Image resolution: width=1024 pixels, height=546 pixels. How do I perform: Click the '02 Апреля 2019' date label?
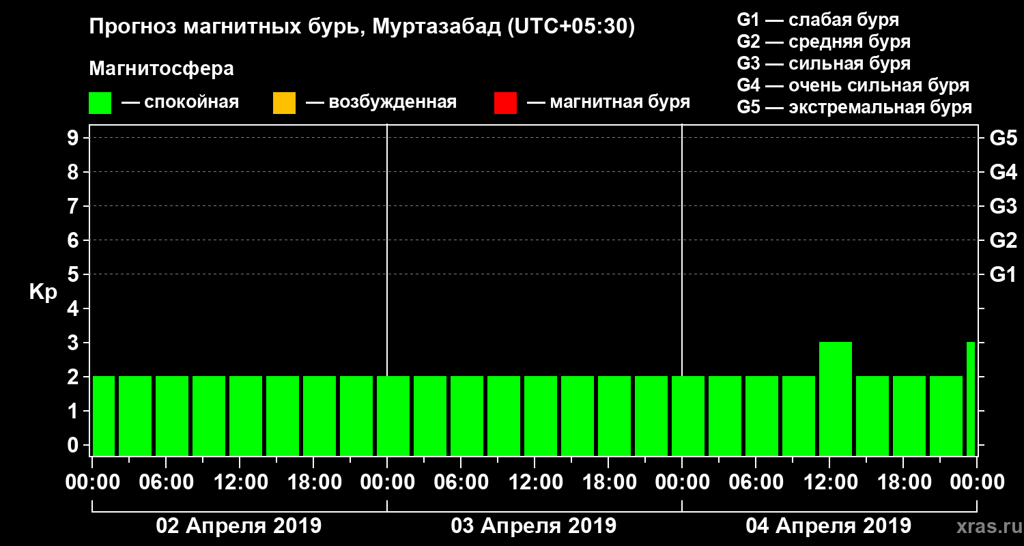pyautogui.click(x=239, y=526)
